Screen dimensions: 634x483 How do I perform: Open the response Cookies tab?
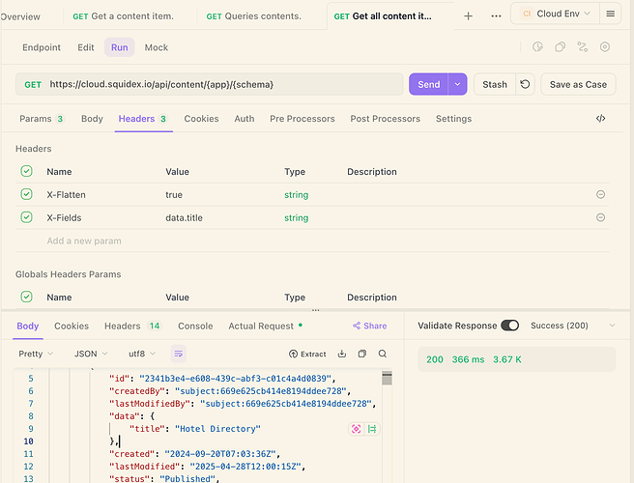click(72, 326)
